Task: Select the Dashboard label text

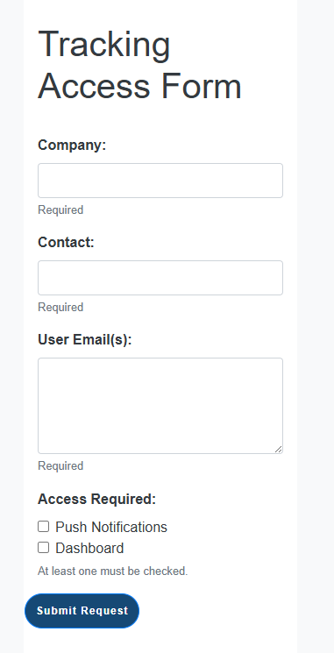Action: pyautogui.click(x=89, y=548)
